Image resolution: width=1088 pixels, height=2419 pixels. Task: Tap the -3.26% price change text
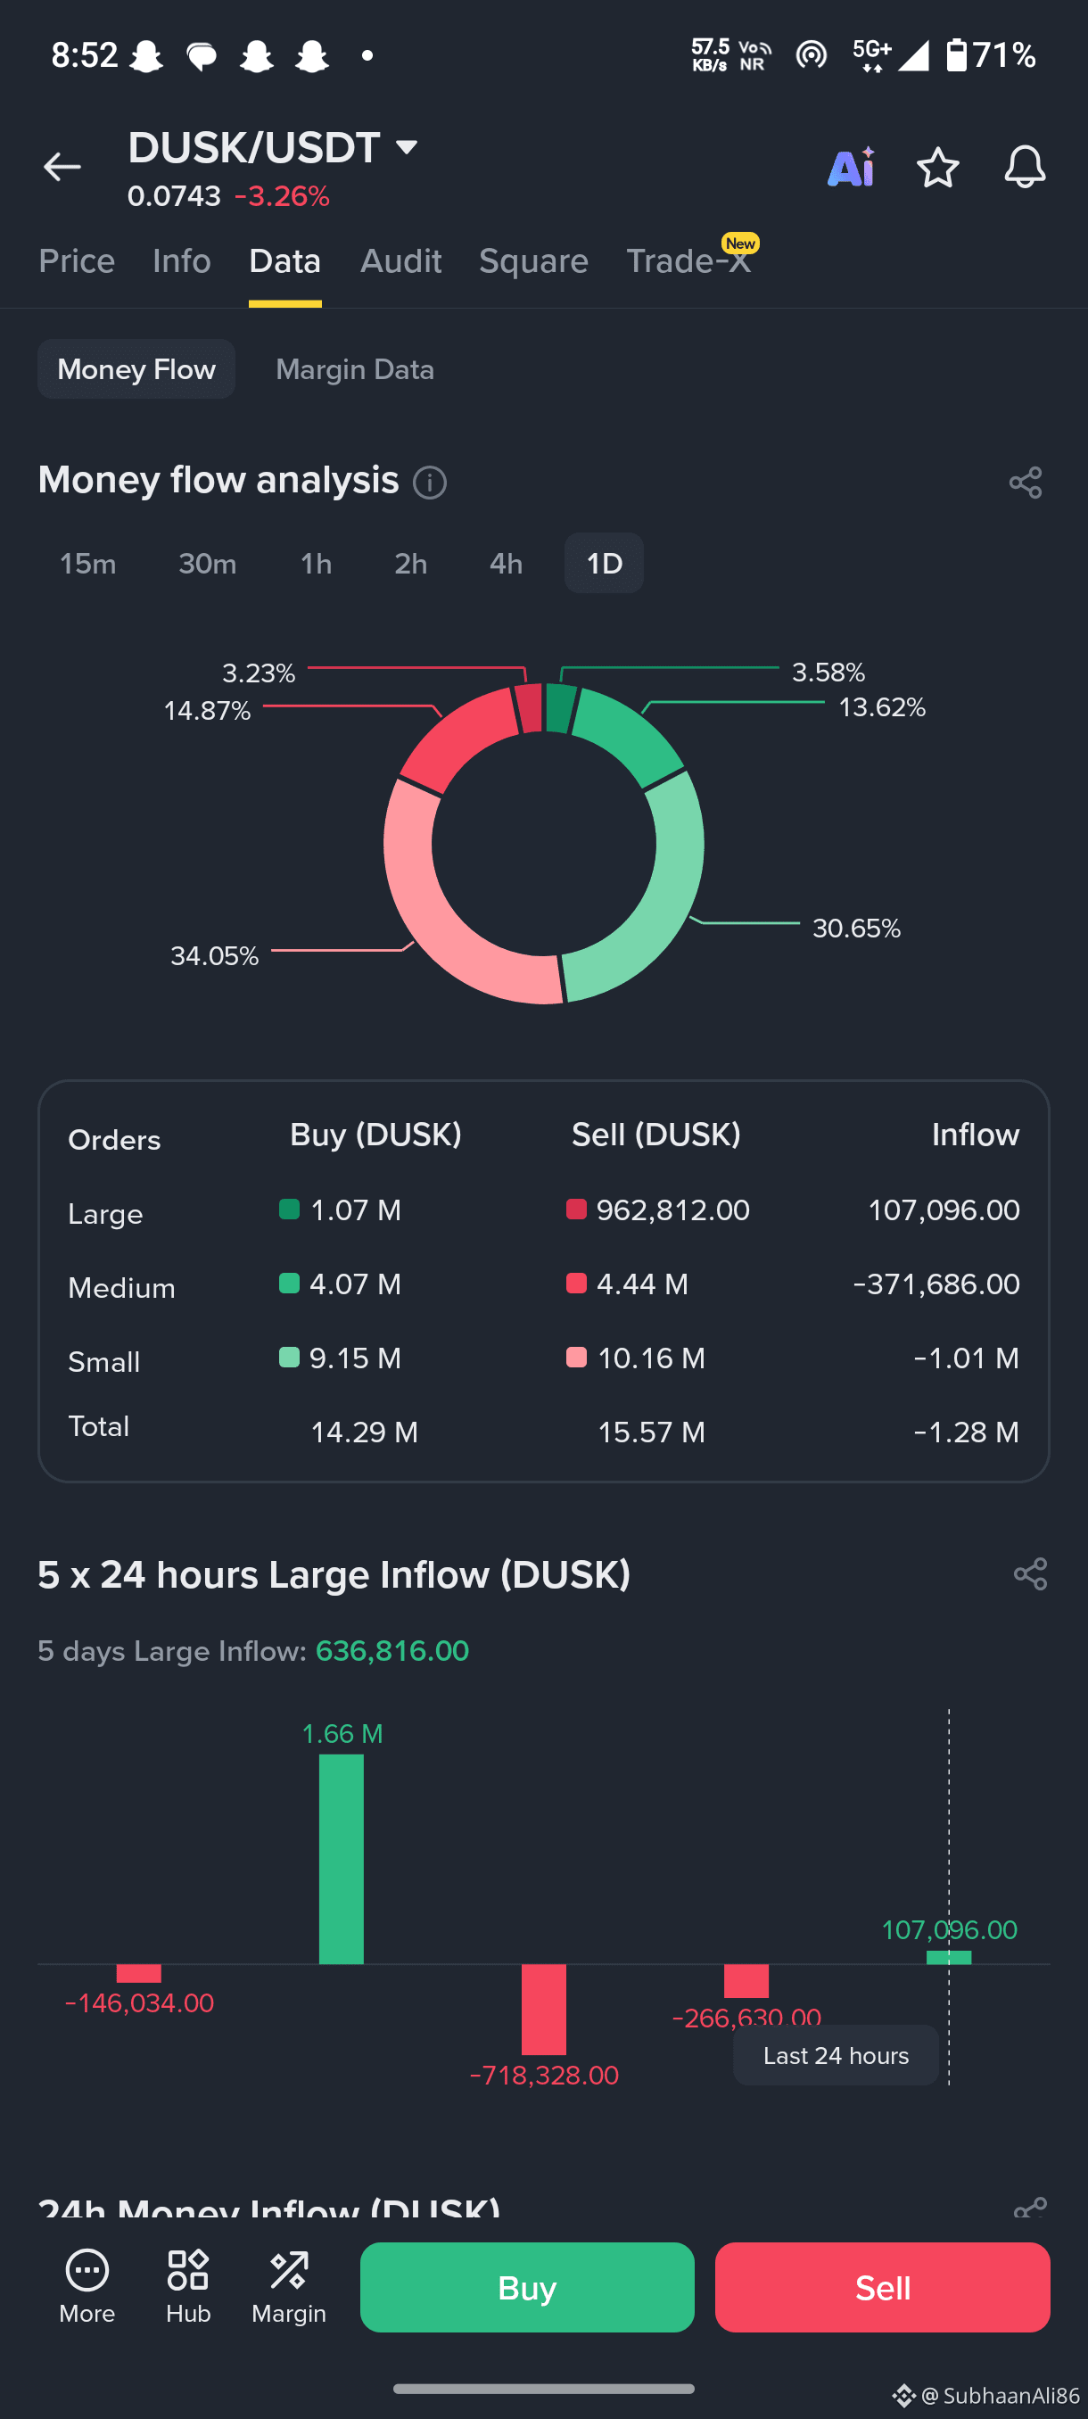(x=282, y=196)
